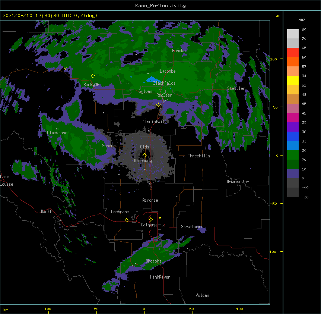Select the Calgary city label
The width and height of the screenshot is (321, 314).
tap(149, 225)
